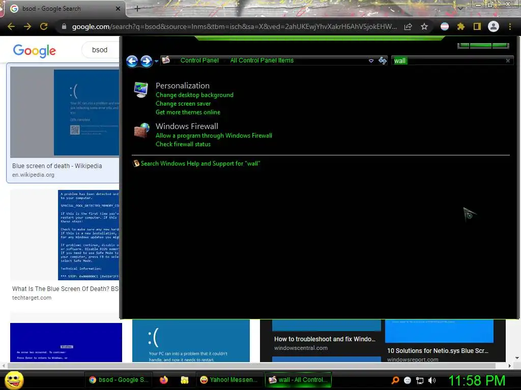Open volume speaker tray icon
Image resolution: width=521 pixels, height=390 pixels.
[x=432, y=380]
